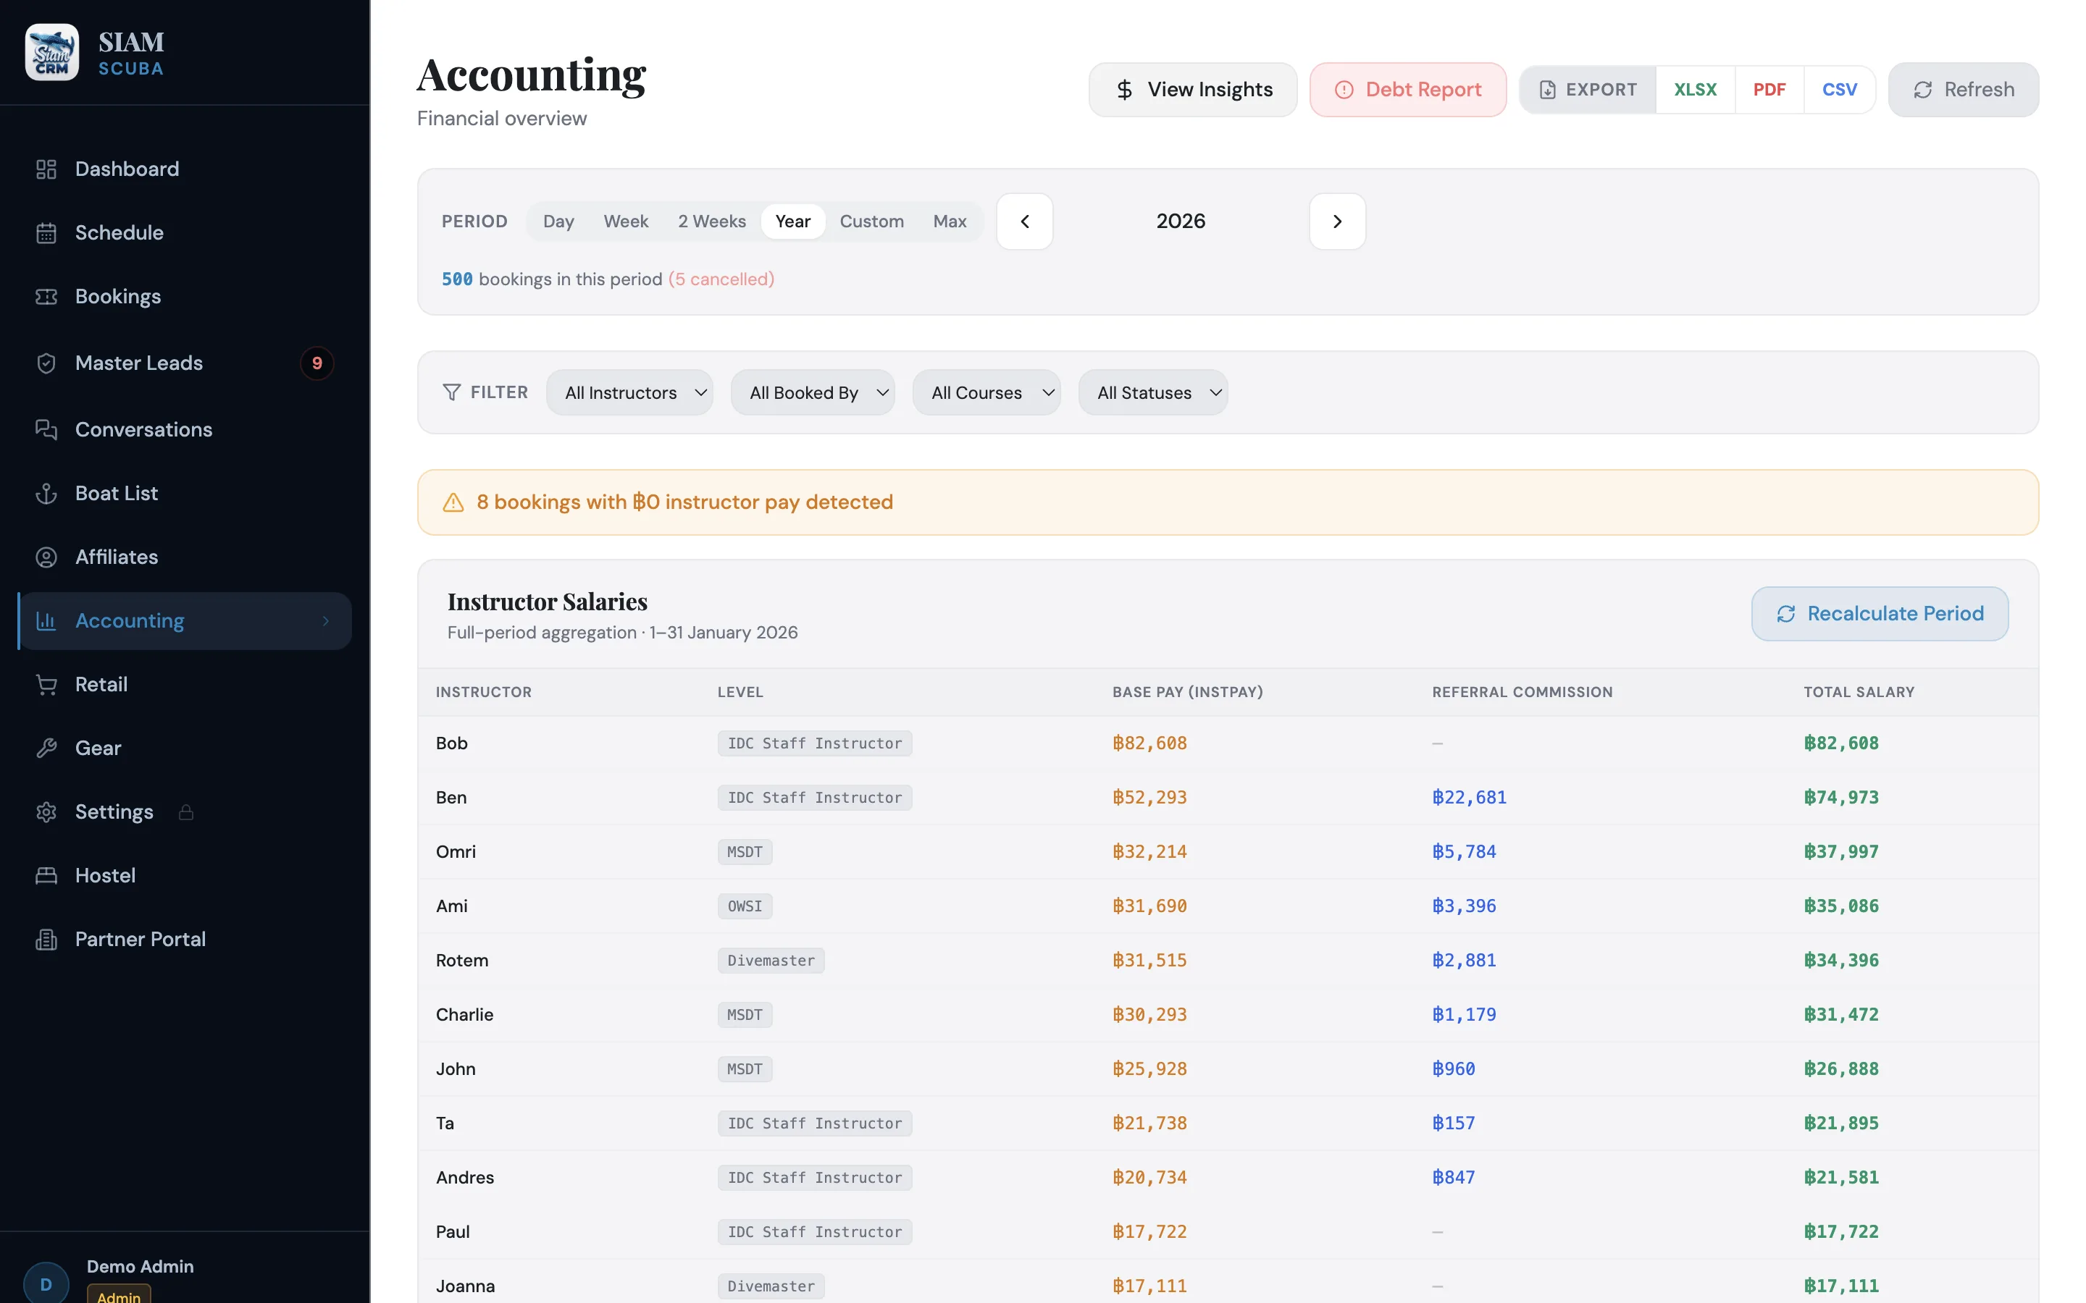Click the Total Salary column header
The height and width of the screenshot is (1303, 2086).
coord(1859,692)
